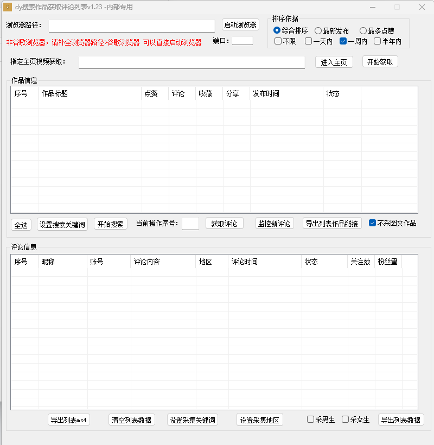This screenshot has width=434, height=445.
Task: Enable the 不限 time checkbox
Action: click(278, 41)
